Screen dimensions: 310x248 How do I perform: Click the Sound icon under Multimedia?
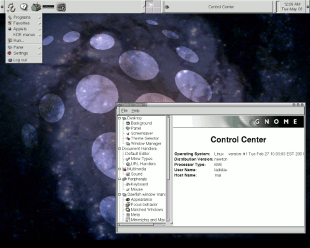[x=128, y=174]
